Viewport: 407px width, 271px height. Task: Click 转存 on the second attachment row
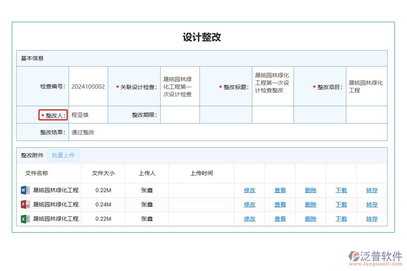371,205
